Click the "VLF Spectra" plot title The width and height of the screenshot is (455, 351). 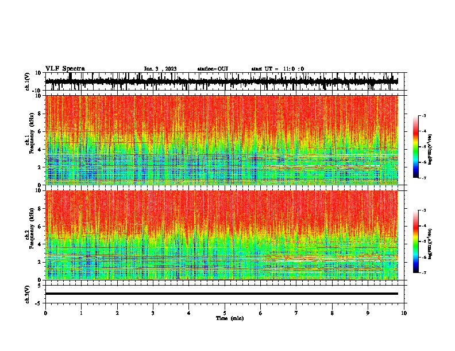pyautogui.click(x=65, y=69)
